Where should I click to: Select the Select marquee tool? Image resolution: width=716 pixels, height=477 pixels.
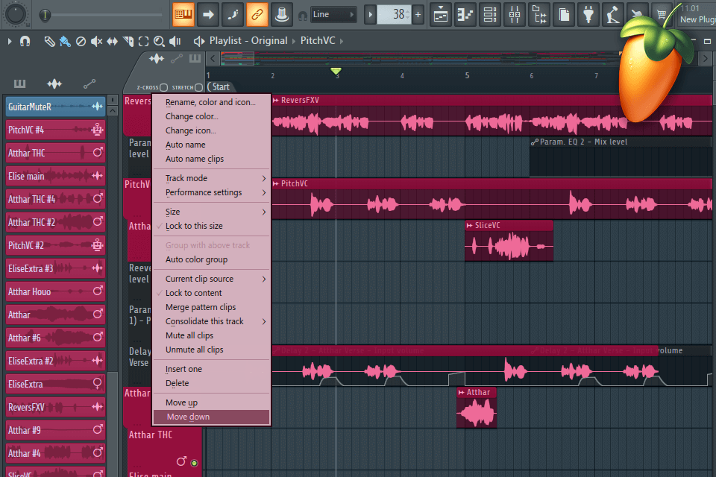tap(143, 42)
